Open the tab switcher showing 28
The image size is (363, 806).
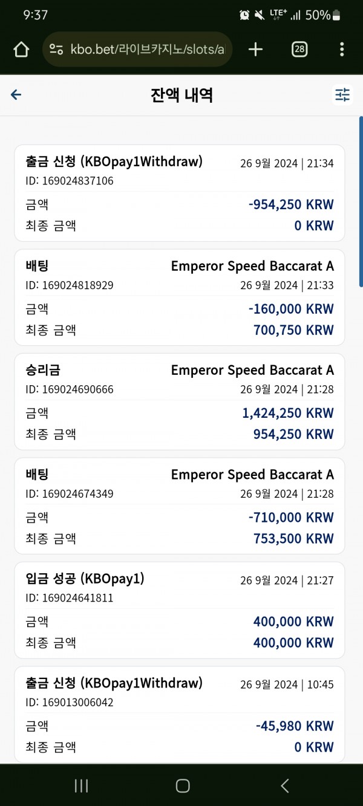click(x=299, y=50)
